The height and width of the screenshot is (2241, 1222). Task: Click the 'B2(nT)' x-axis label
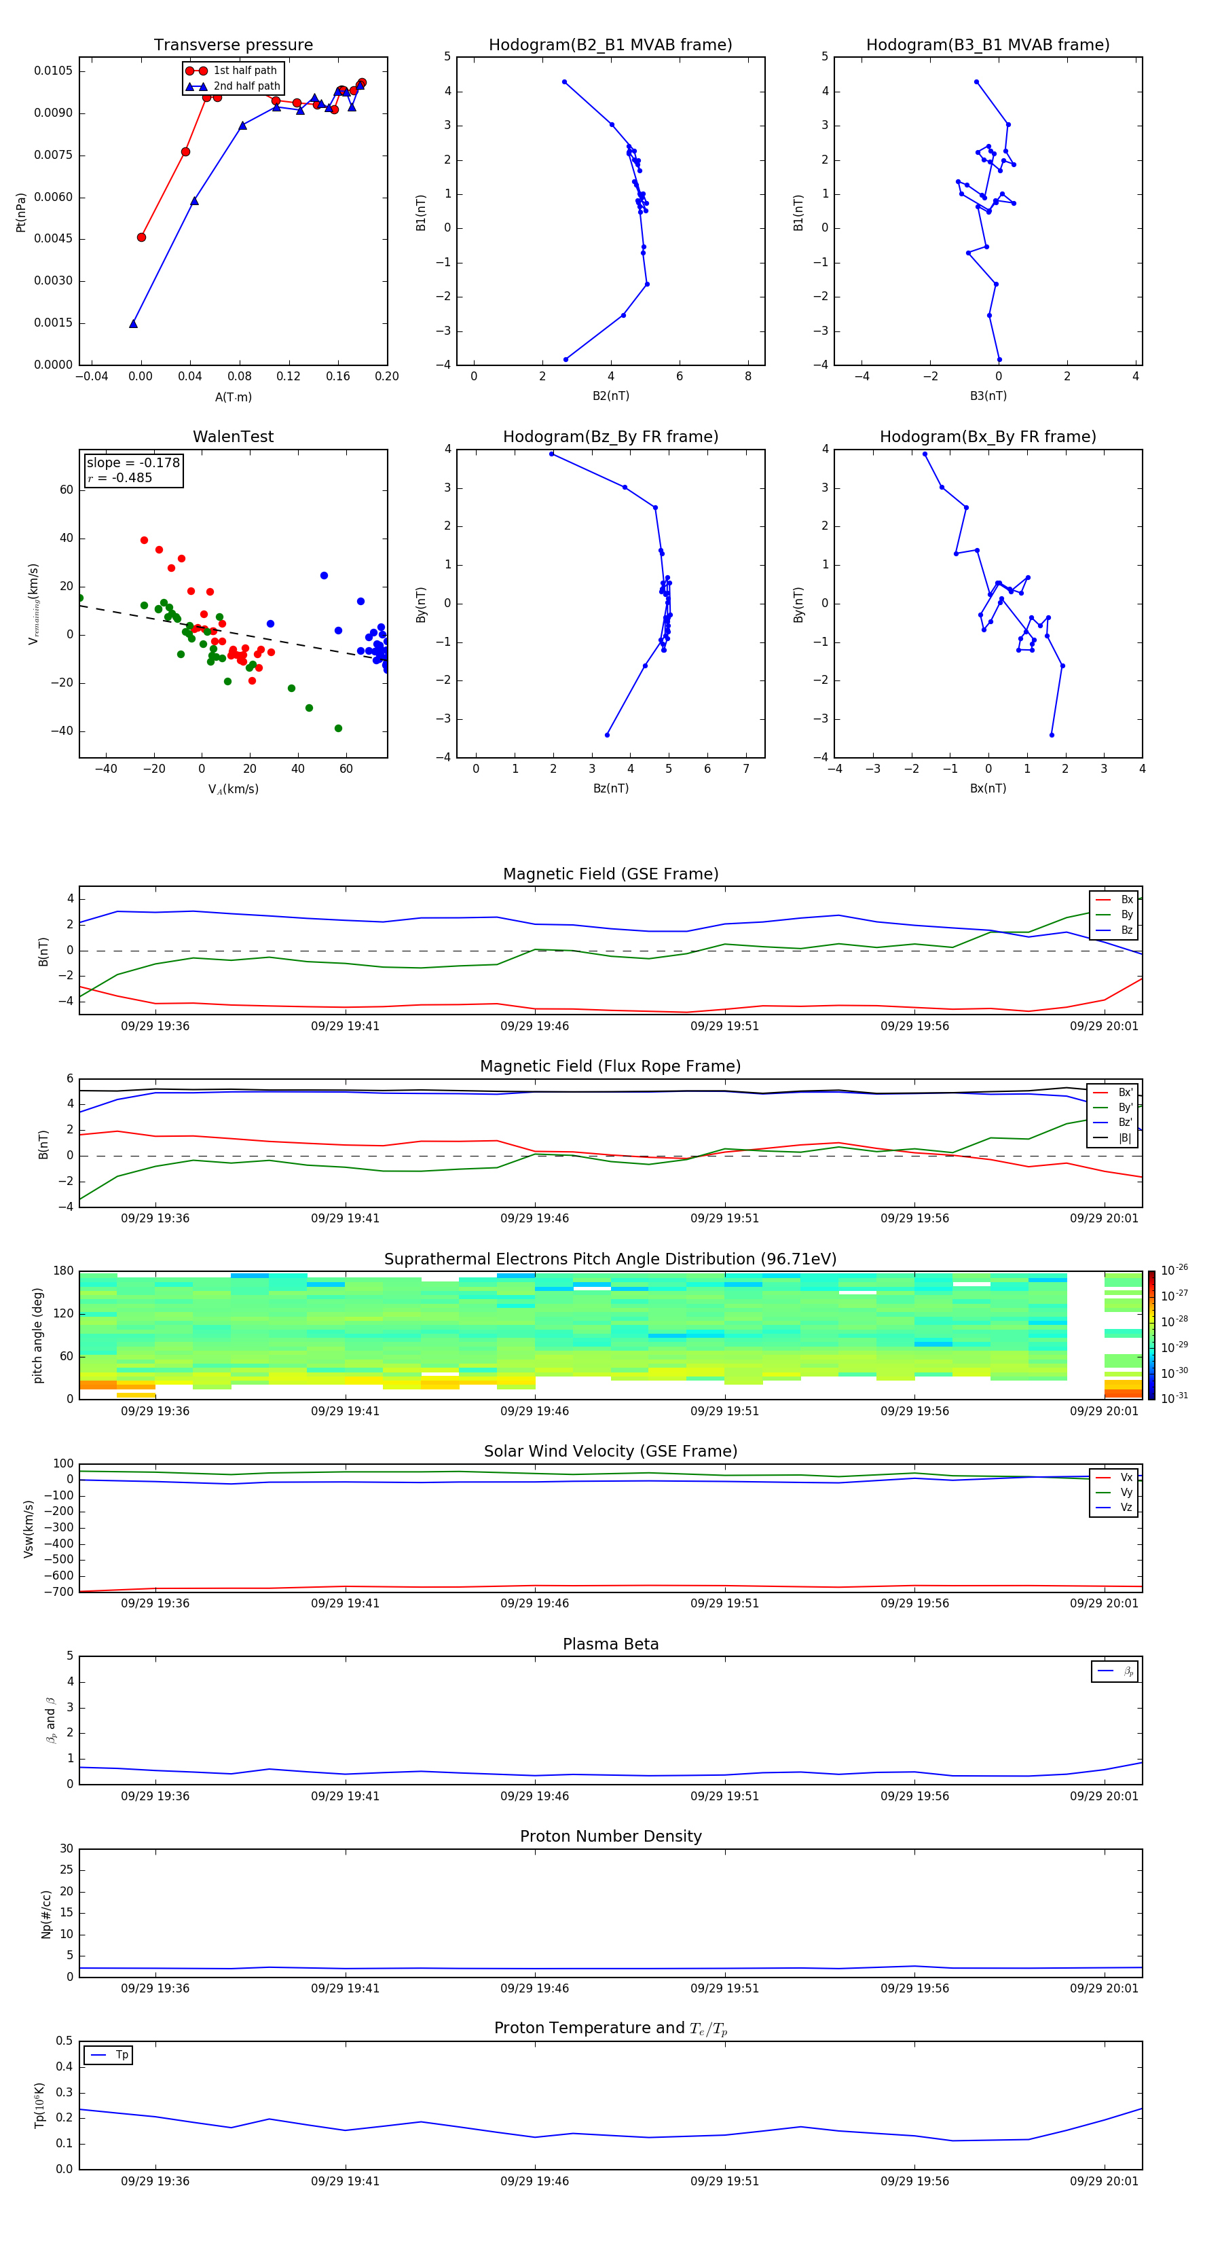pos(610,396)
